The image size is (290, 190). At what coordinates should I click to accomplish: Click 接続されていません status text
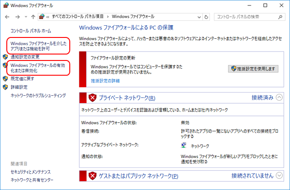[x=252, y=176]
